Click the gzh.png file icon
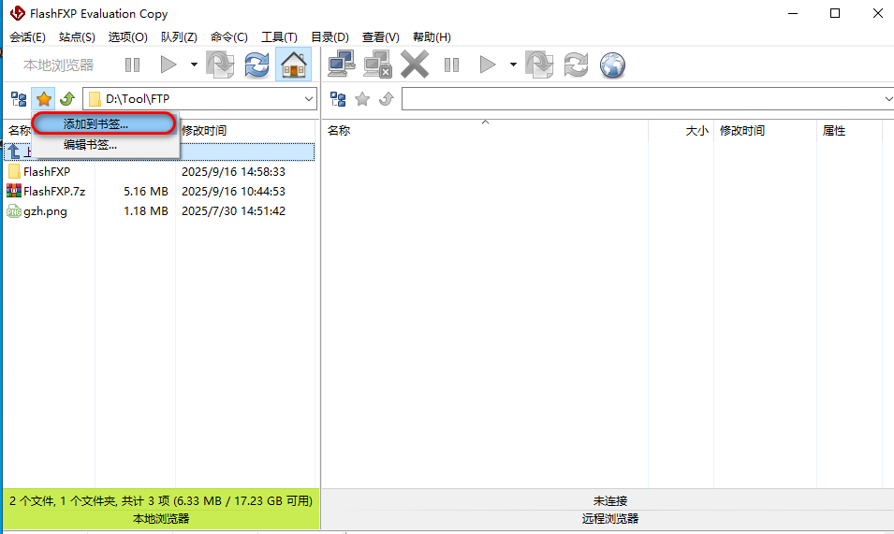The width and height of the screenshot is (894, 534). [x=14, y=211]
